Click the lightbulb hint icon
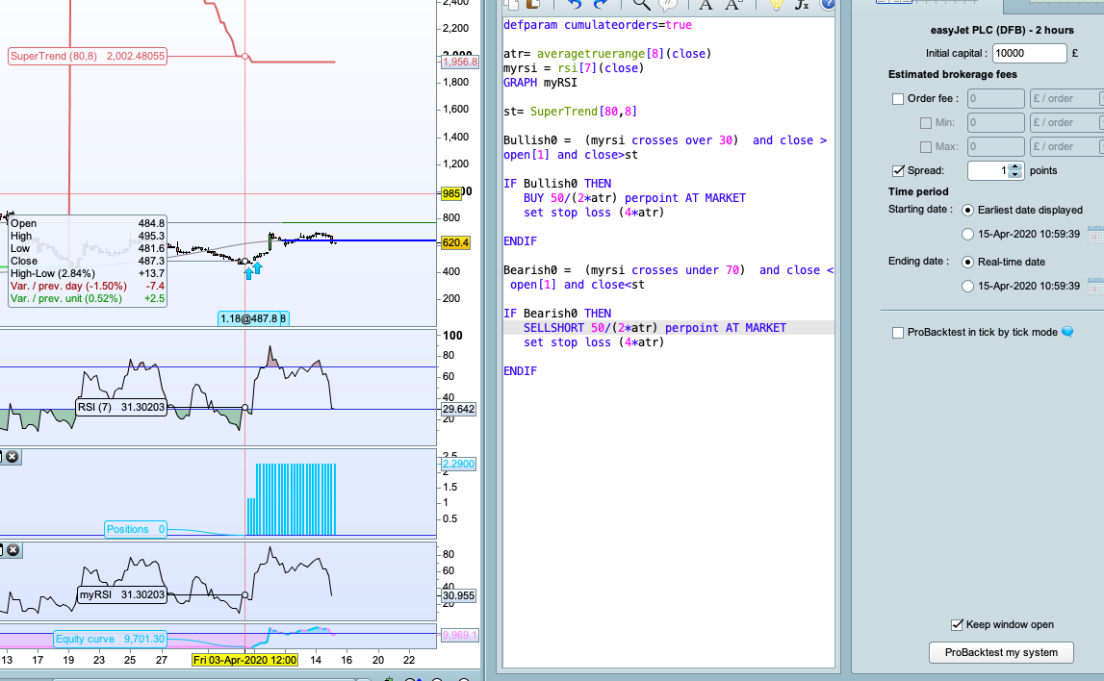This screenshot has width=1104, height=681. coord(776,5)
